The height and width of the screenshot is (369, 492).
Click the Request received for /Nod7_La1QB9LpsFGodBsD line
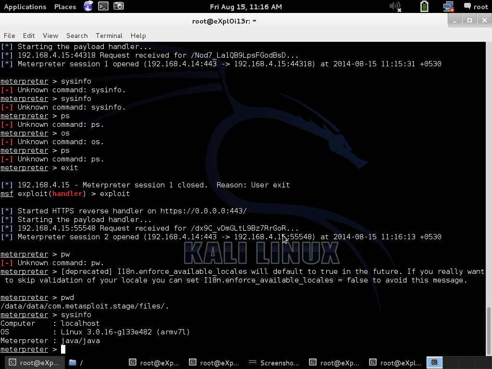[149, 55]
